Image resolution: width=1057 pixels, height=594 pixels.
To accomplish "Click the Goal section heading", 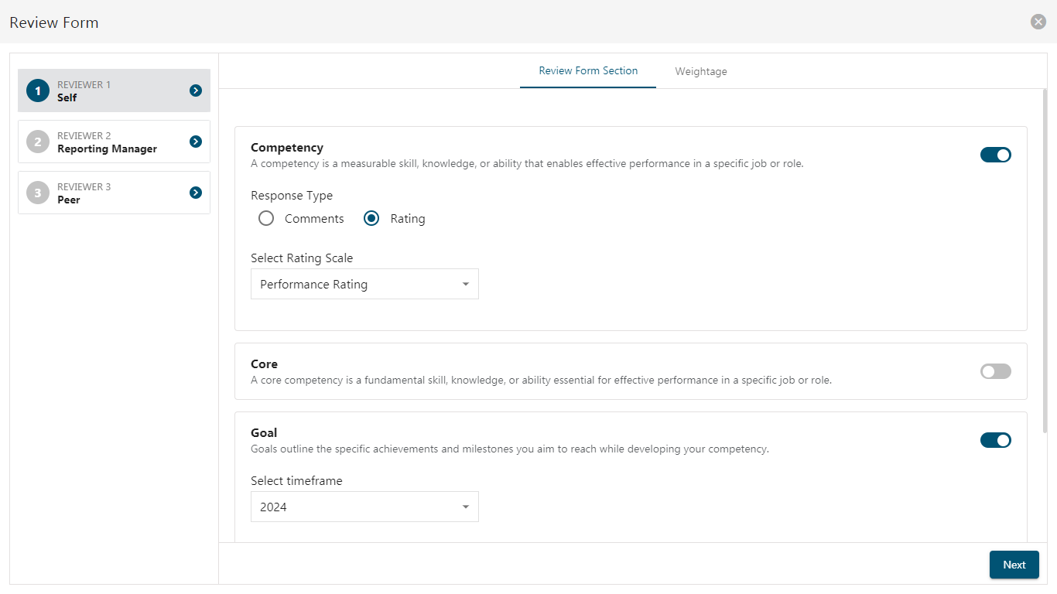I will tap(264, 433).
